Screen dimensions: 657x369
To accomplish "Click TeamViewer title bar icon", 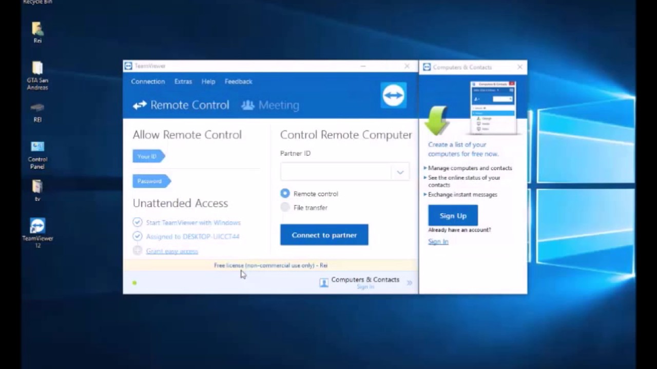I will [x=129, y=66].
